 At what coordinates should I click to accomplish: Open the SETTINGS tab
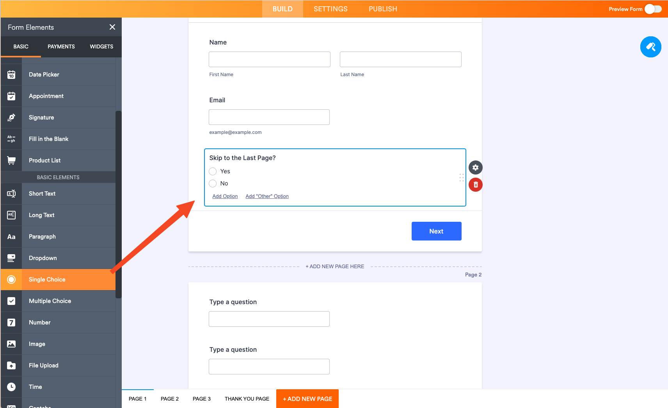point(330,9)
